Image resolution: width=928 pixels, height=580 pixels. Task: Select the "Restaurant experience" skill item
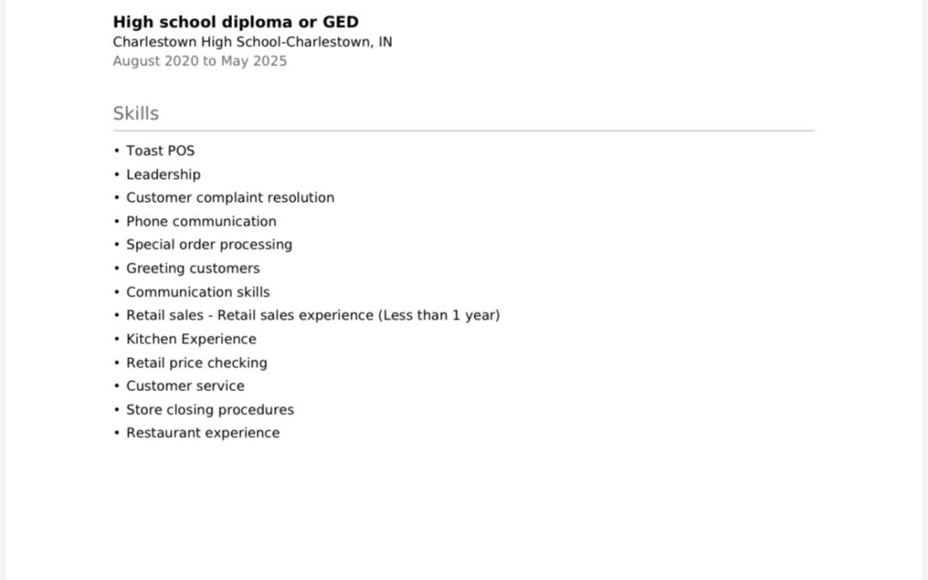(203, 433)
